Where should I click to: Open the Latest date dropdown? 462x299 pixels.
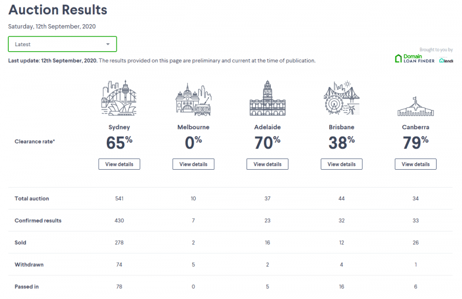pos(62,44)
